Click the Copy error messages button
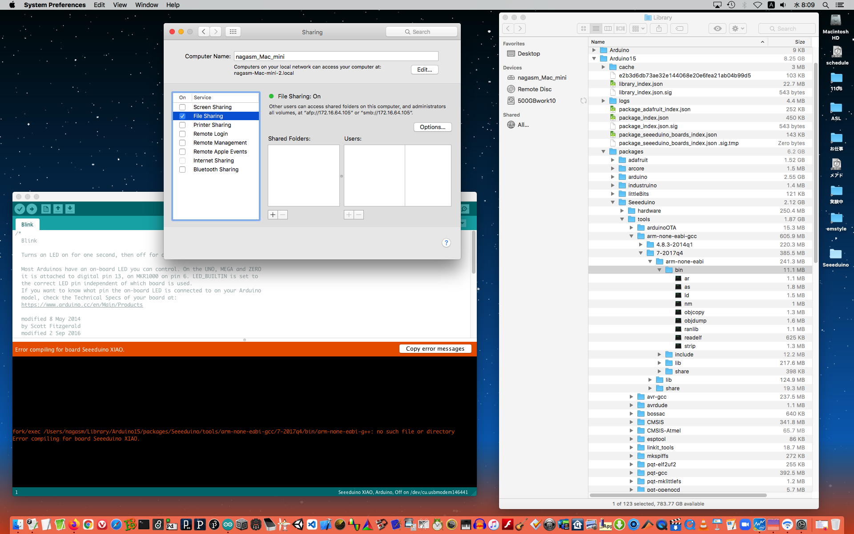 (x=435, y=349)
